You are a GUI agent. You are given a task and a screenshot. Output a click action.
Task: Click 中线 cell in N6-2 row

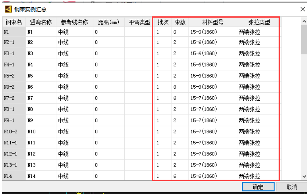[x=75, y=87]
